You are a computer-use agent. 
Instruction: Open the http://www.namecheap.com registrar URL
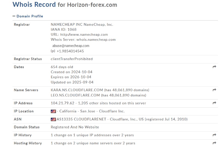[x=84, y=34]
